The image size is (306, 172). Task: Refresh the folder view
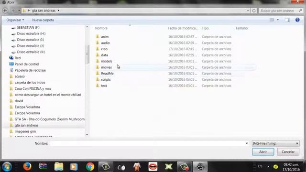pos(254,11)
